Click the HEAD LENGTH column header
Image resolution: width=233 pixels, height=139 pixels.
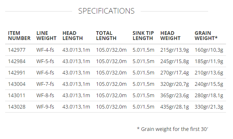(x=73, y=36)
